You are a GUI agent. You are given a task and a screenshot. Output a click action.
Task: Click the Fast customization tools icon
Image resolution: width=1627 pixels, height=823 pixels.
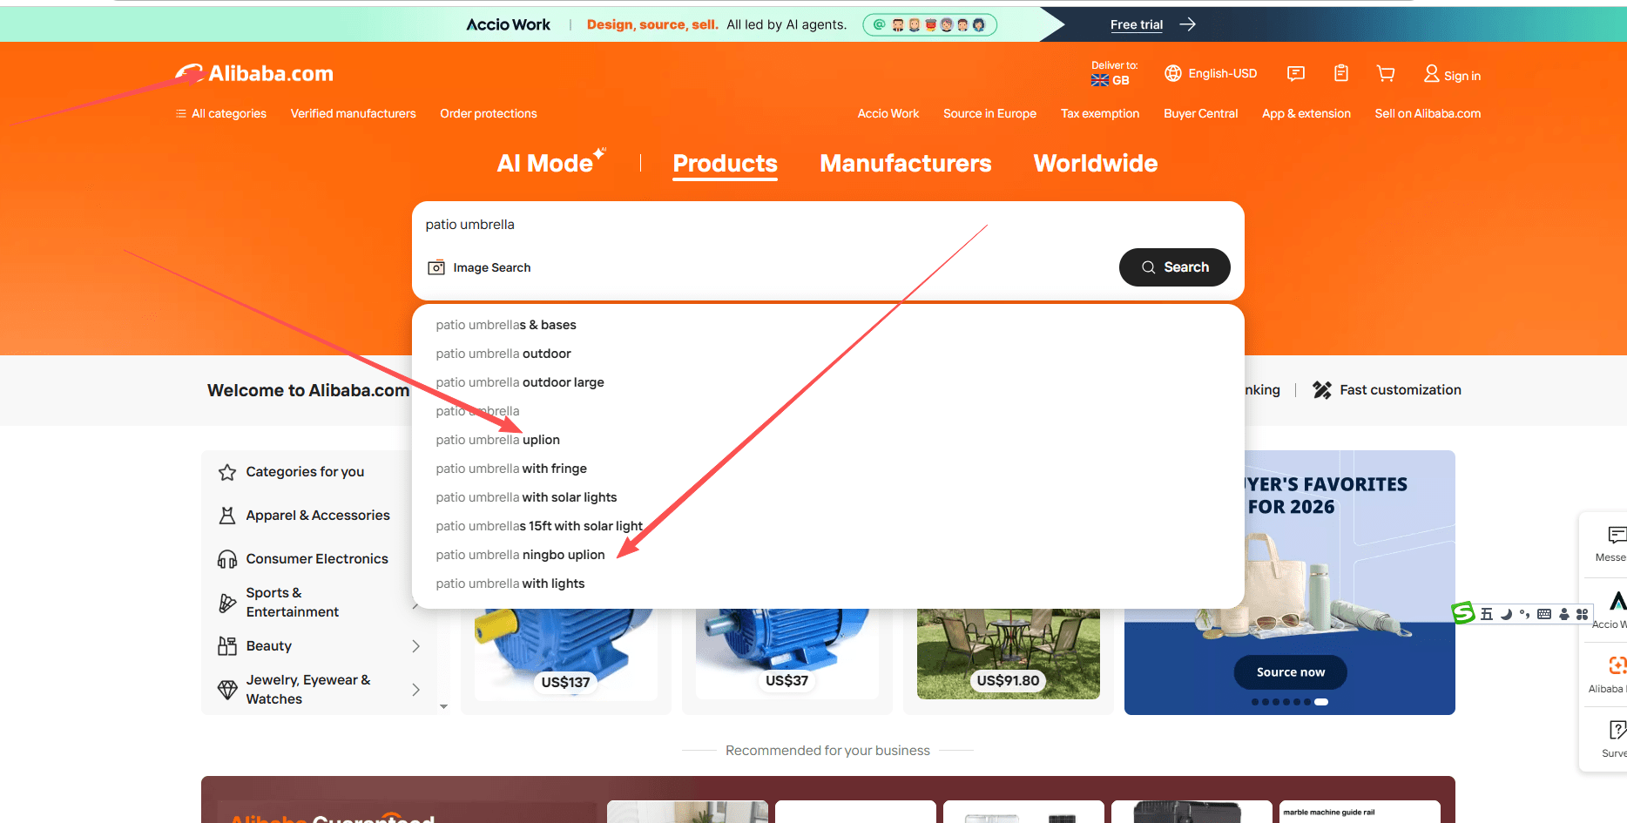tap(1322, 390)
